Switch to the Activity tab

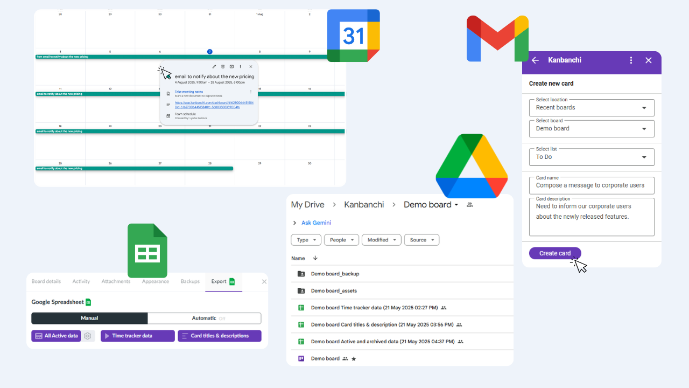[81, 281]
